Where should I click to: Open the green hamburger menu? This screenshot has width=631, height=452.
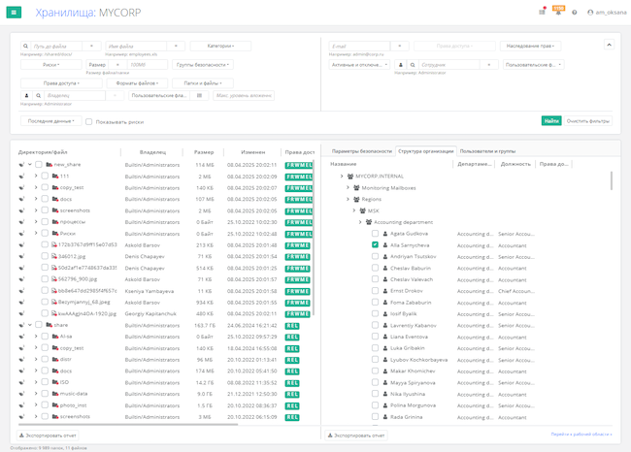[x=14, y=13]
